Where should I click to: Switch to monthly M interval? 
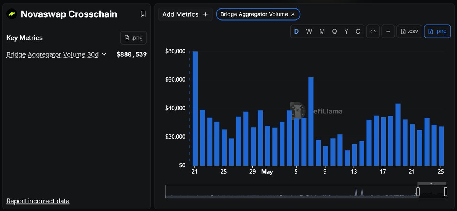[322, 31]
